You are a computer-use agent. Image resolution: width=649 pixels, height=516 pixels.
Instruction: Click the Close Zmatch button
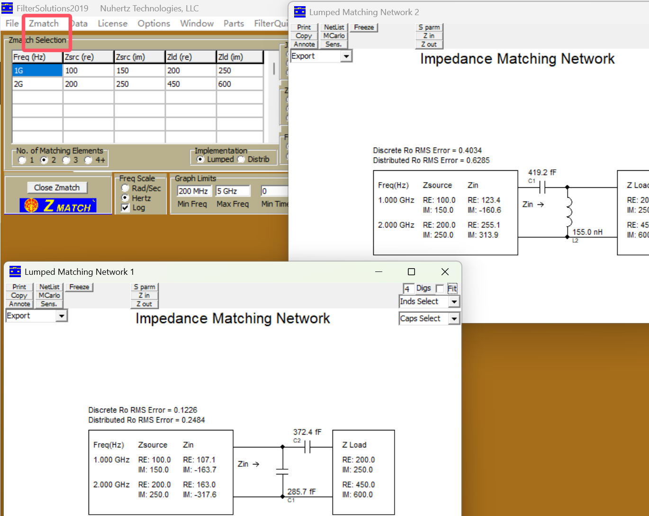click(57, 188)
